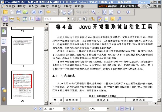
Task: Click the zoom-in magnifier tool
Action: 94,12
